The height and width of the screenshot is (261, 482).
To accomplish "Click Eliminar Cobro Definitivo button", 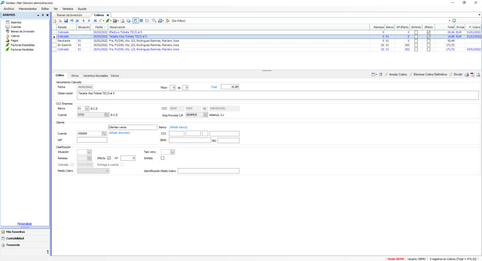I will 428,74.
